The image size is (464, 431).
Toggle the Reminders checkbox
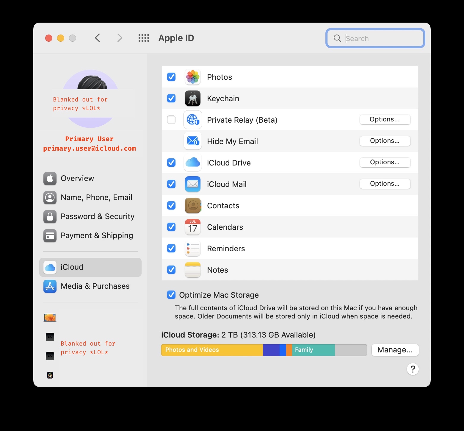(x=171, y=248)
